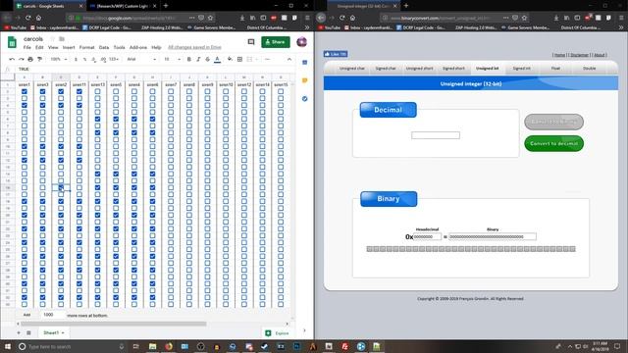Open the font size dropdown
The height and width of the screenshot is (353, 628).
(173, 59)
